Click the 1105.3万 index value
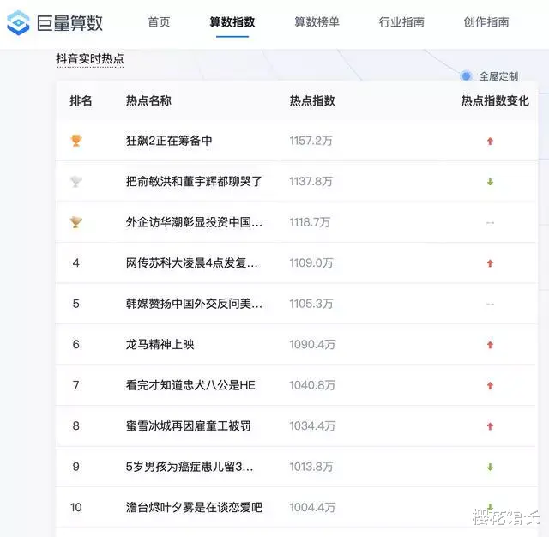Viewport: 549px width, 537px height. [311, 304]
